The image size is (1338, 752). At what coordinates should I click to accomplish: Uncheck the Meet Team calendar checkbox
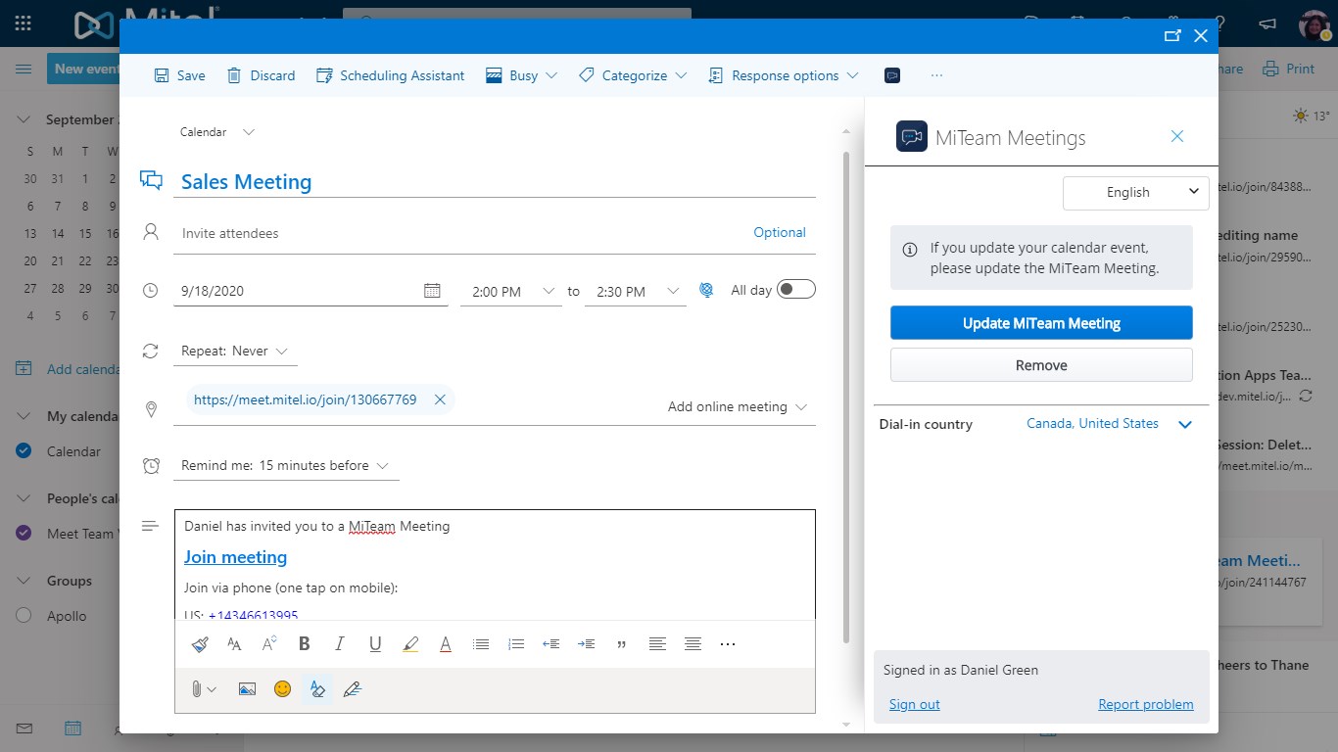(24, 534)
